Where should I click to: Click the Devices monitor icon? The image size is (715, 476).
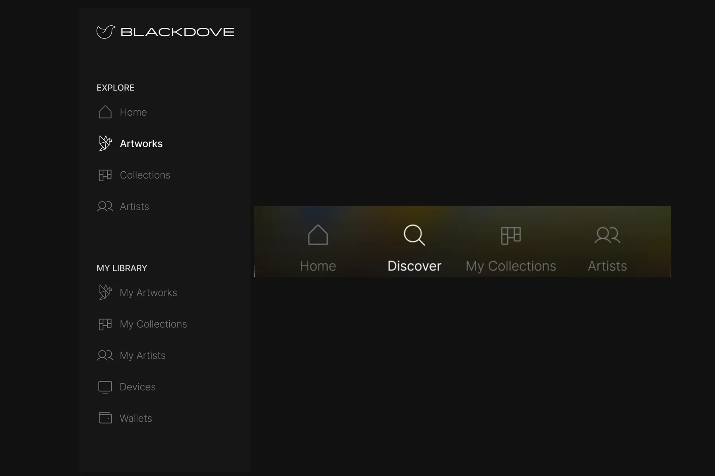point(105,387)
